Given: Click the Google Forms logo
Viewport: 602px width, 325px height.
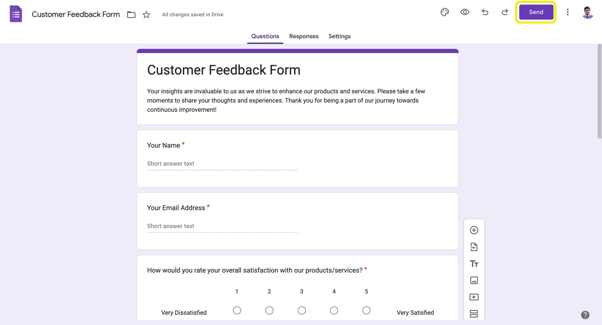Looking at the screenshot, I should [x=16, y=14].
